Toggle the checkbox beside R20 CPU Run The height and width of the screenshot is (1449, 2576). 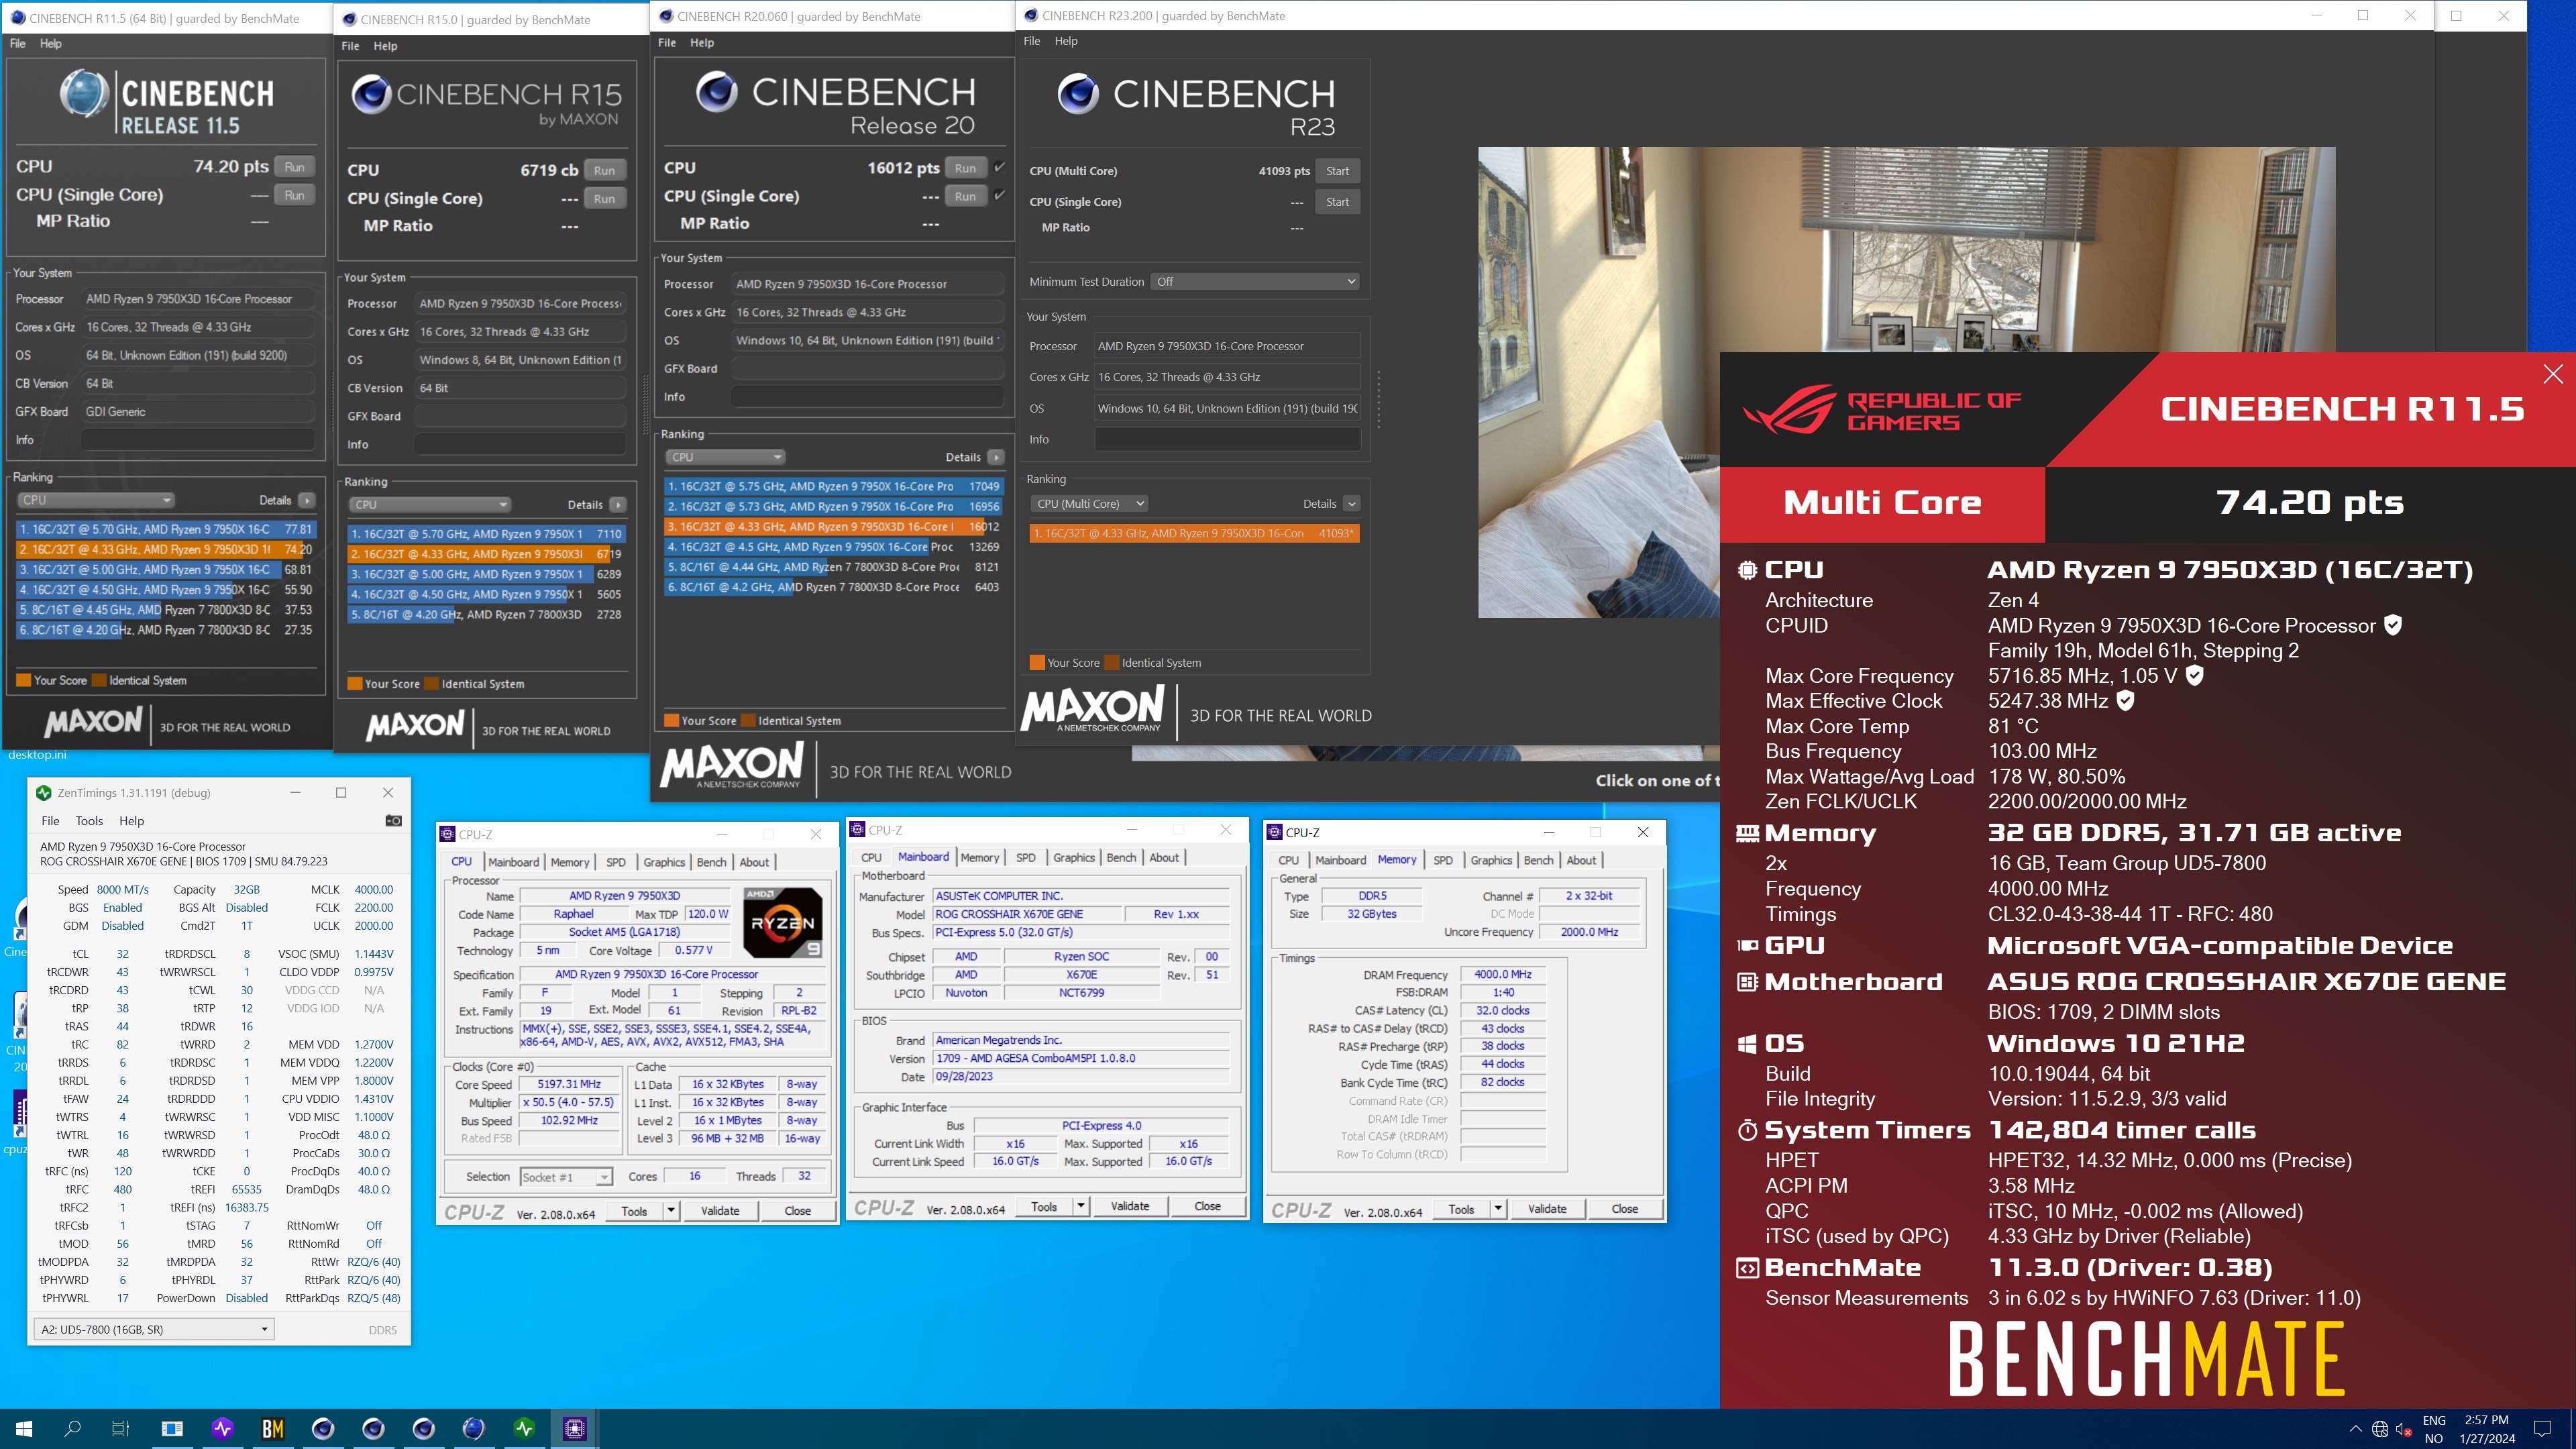click(1000, 167)
